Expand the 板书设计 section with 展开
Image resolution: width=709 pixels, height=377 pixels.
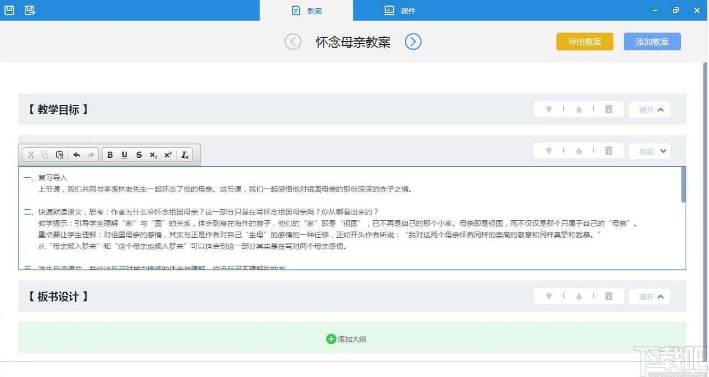point(650,296)
